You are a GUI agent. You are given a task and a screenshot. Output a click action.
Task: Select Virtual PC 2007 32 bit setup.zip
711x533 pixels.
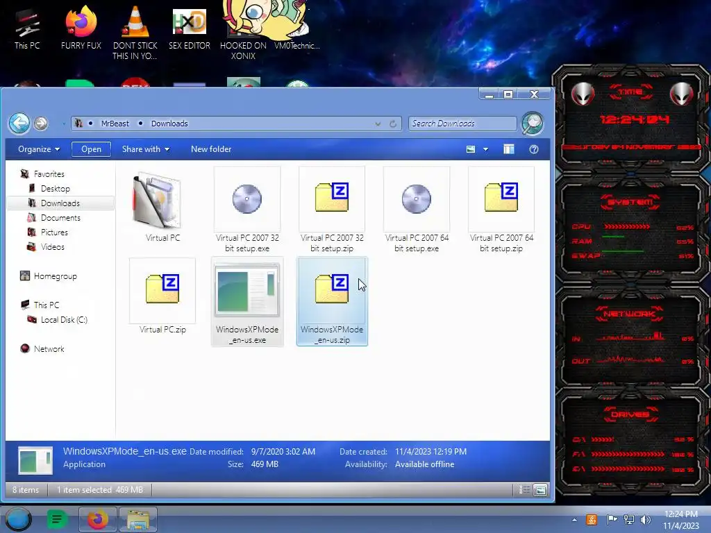(x=332, y=210)
